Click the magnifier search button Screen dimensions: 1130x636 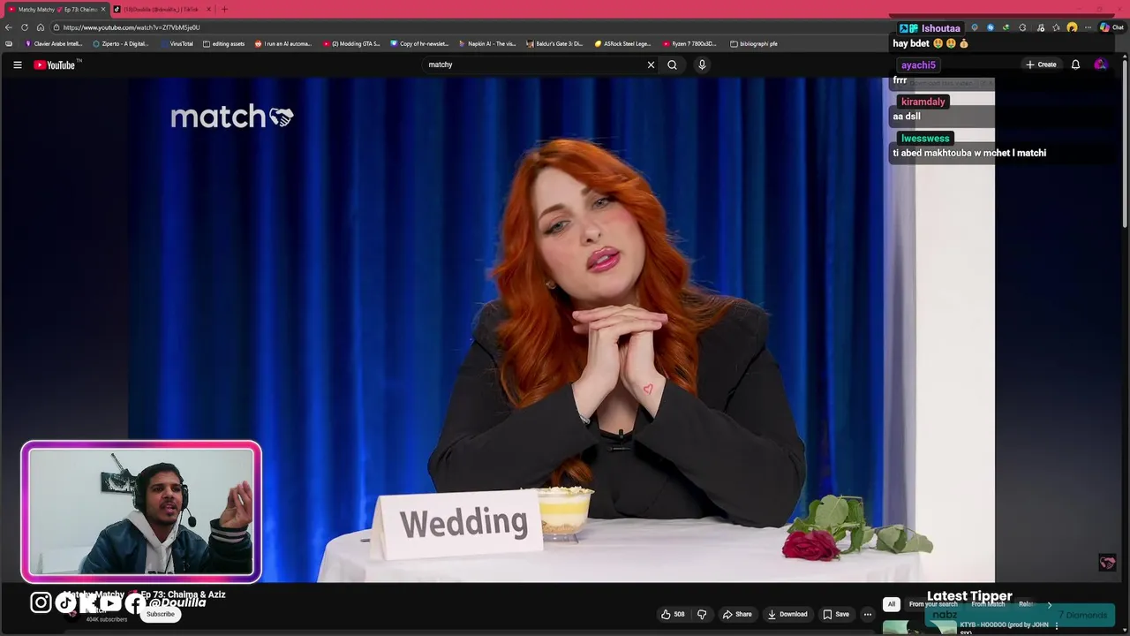pos(673,64)
